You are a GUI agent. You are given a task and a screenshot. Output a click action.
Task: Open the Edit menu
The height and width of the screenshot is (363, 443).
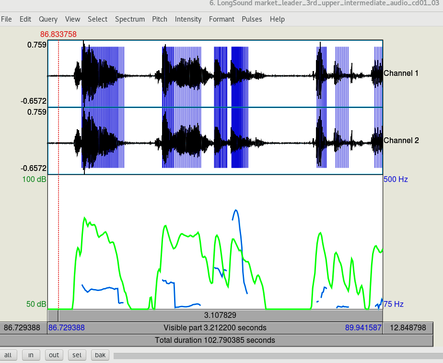(x=25, y=19)
